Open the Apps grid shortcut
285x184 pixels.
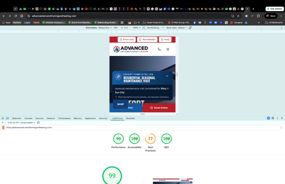point(6,23)
